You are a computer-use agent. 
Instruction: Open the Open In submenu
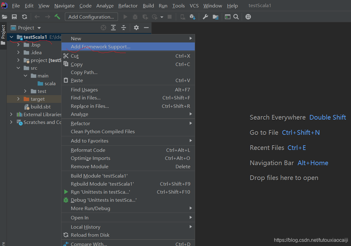point(128,217)
